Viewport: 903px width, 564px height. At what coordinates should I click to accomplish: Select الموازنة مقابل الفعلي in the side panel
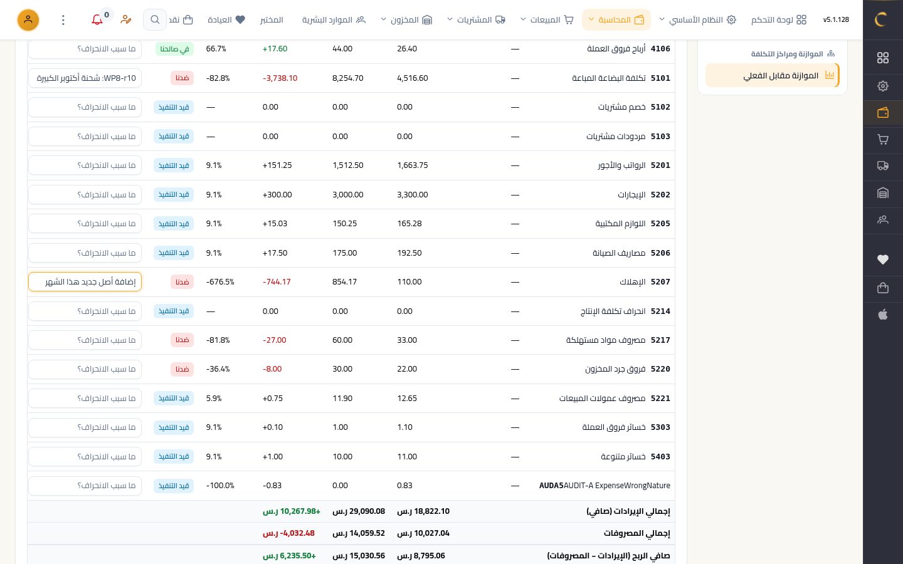(x=773, y=76)
